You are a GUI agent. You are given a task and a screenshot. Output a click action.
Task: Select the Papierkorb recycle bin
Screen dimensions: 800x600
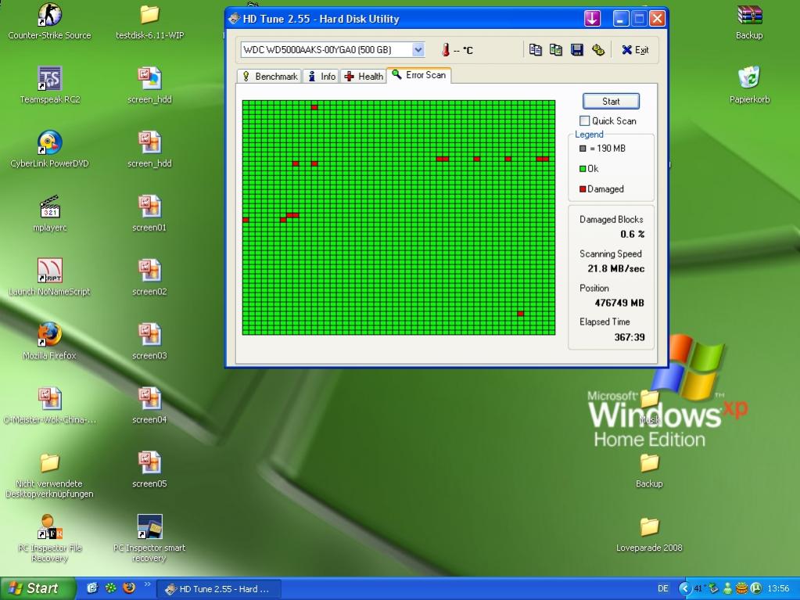(x=749, y=85)
